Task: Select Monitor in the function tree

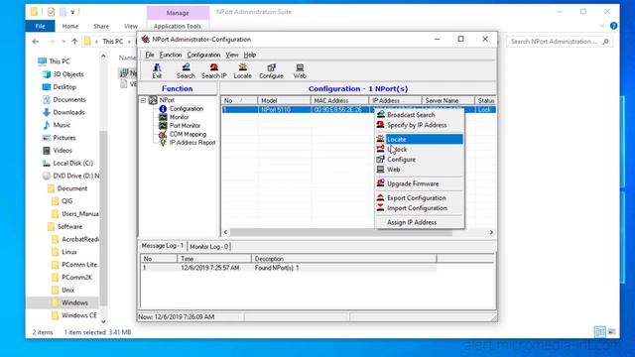Action: pyautogui.click(x=179, y=117)
